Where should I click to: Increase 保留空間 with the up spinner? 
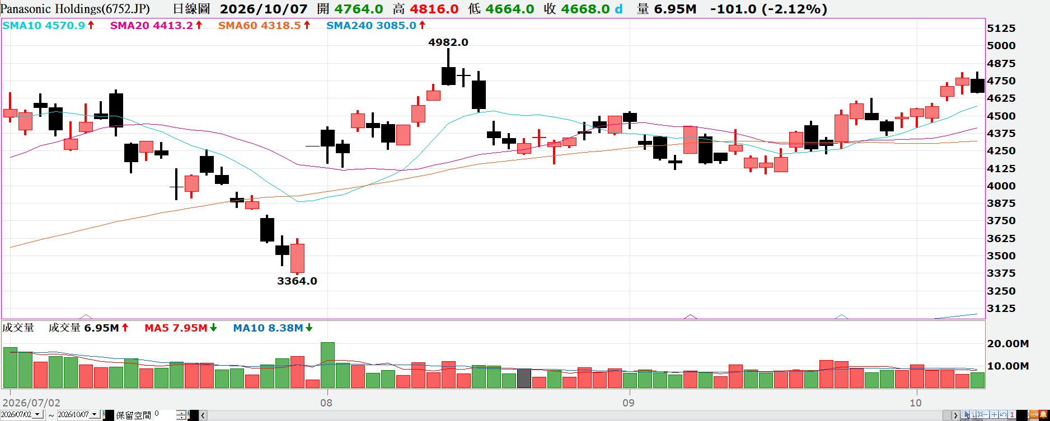[181, 412]
